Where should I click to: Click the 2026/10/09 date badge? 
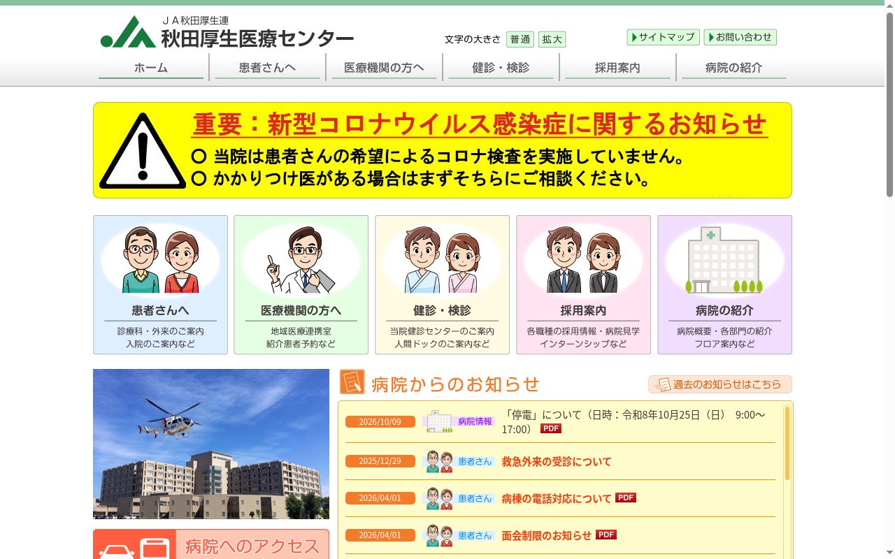click(x=380, y=421)
